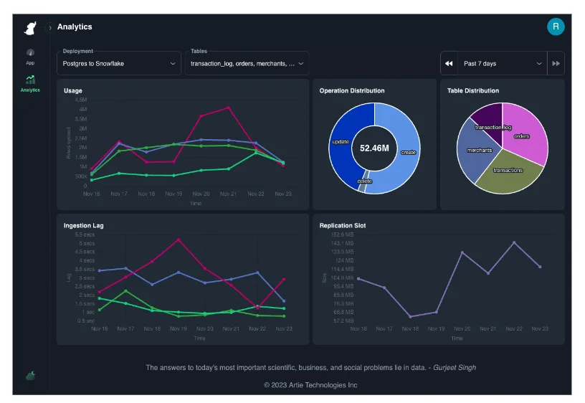Select the Analytics chart icon in the sidebar
The image size is (585, 403).
(30, 80)
